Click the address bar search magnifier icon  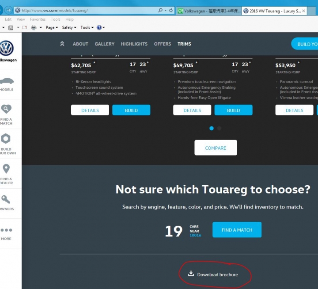click(x=160, y=10)
